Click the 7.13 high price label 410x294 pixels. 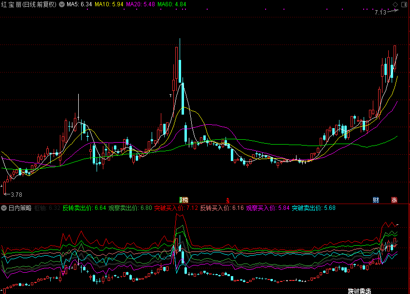tap(380, 13)
